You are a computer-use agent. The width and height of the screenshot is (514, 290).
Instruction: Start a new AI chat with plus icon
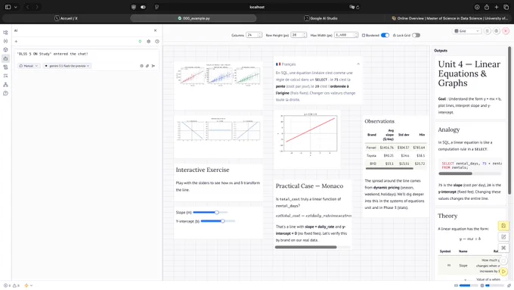tap(16, 42)
